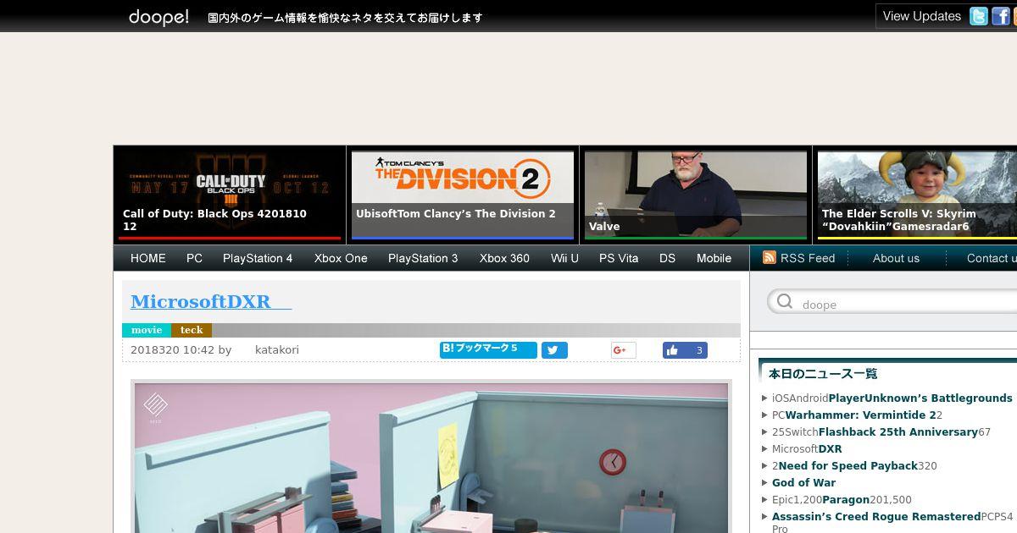Click the movie tag label

[147, 330]
